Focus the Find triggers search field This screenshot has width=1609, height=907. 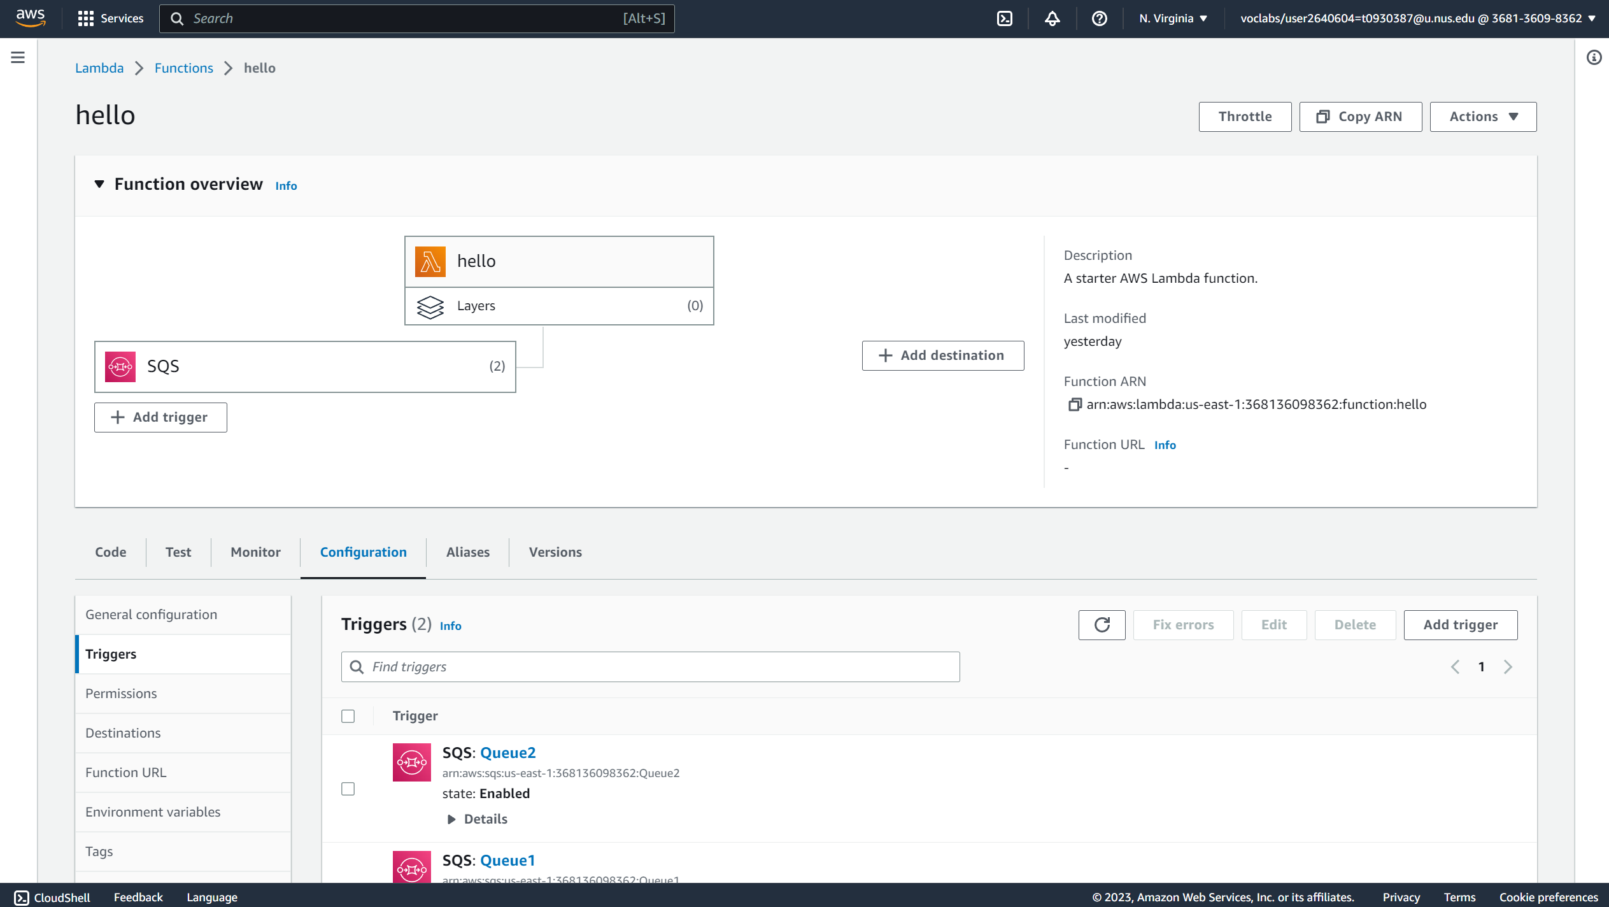650,666
